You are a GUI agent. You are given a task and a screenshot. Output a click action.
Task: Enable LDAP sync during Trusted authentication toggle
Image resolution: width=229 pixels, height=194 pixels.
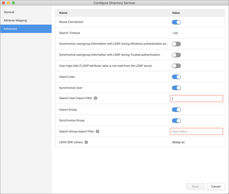click(x=176, y=55)
